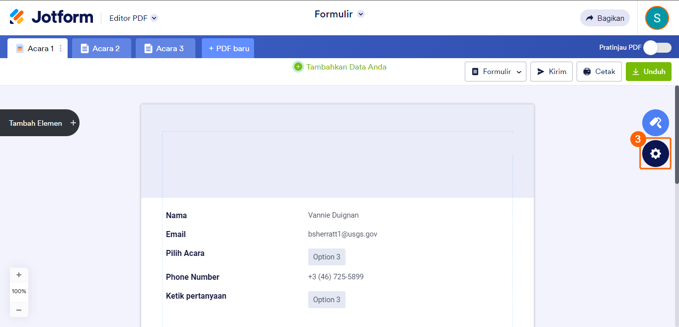Screen dimensions: 679x327
Task: Click the green plus Tambahkan Data icon
Action: pyautogui.click(x=298, y=67)
